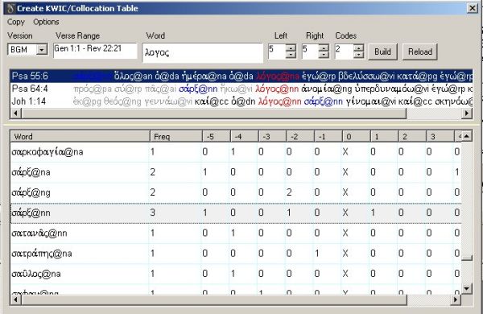The image size is (483, 314).
Task: Click left arrow of KWIC list scrollbar
Action: [16, 114]
